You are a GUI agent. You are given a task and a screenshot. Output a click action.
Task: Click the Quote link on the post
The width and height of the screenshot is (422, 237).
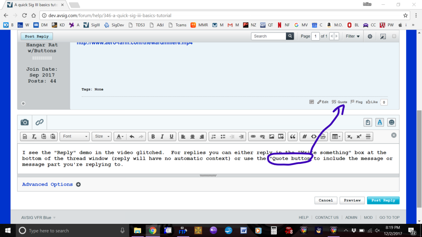[340, 102]
